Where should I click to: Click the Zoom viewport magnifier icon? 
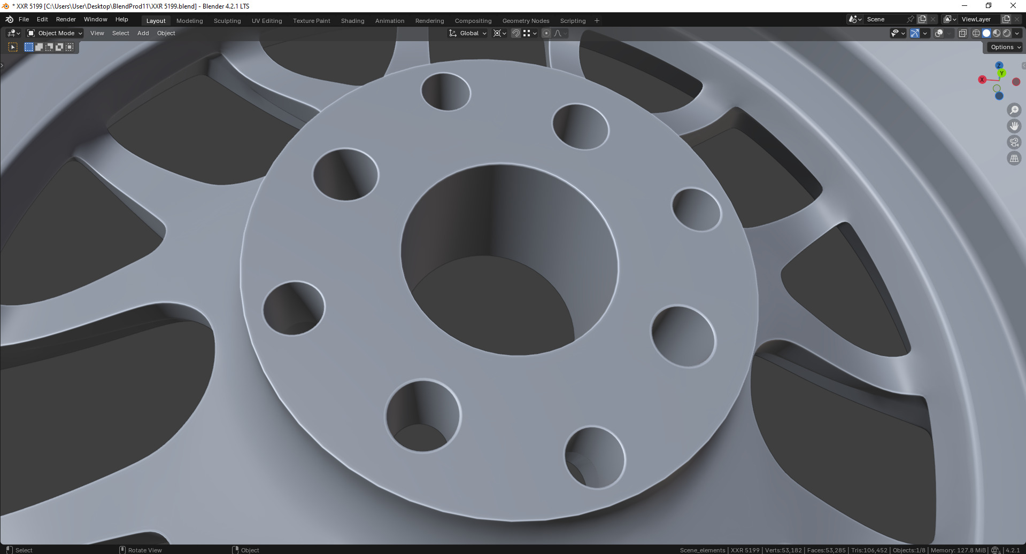click(x=1014, y=110)
